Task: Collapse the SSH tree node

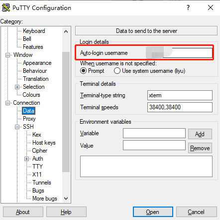Action: [17, 127]
